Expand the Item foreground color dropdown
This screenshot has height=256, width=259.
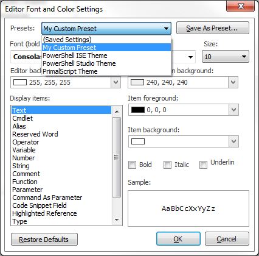point(233,110)
